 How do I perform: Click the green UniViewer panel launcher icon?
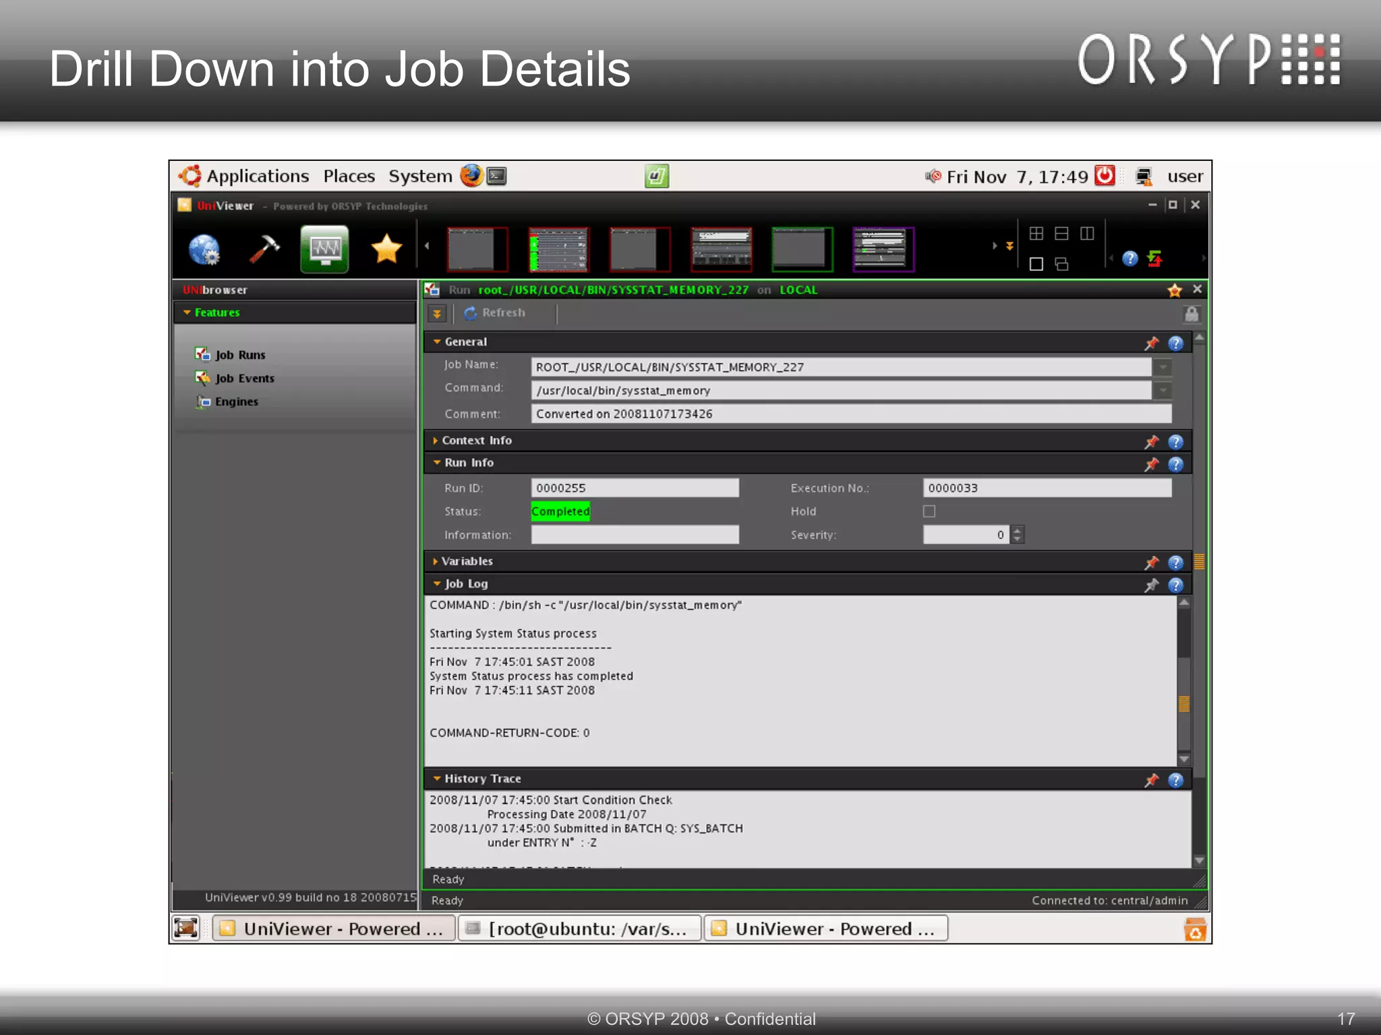[x=656, y=177]
